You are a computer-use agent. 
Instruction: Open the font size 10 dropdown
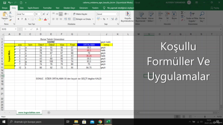41,14
